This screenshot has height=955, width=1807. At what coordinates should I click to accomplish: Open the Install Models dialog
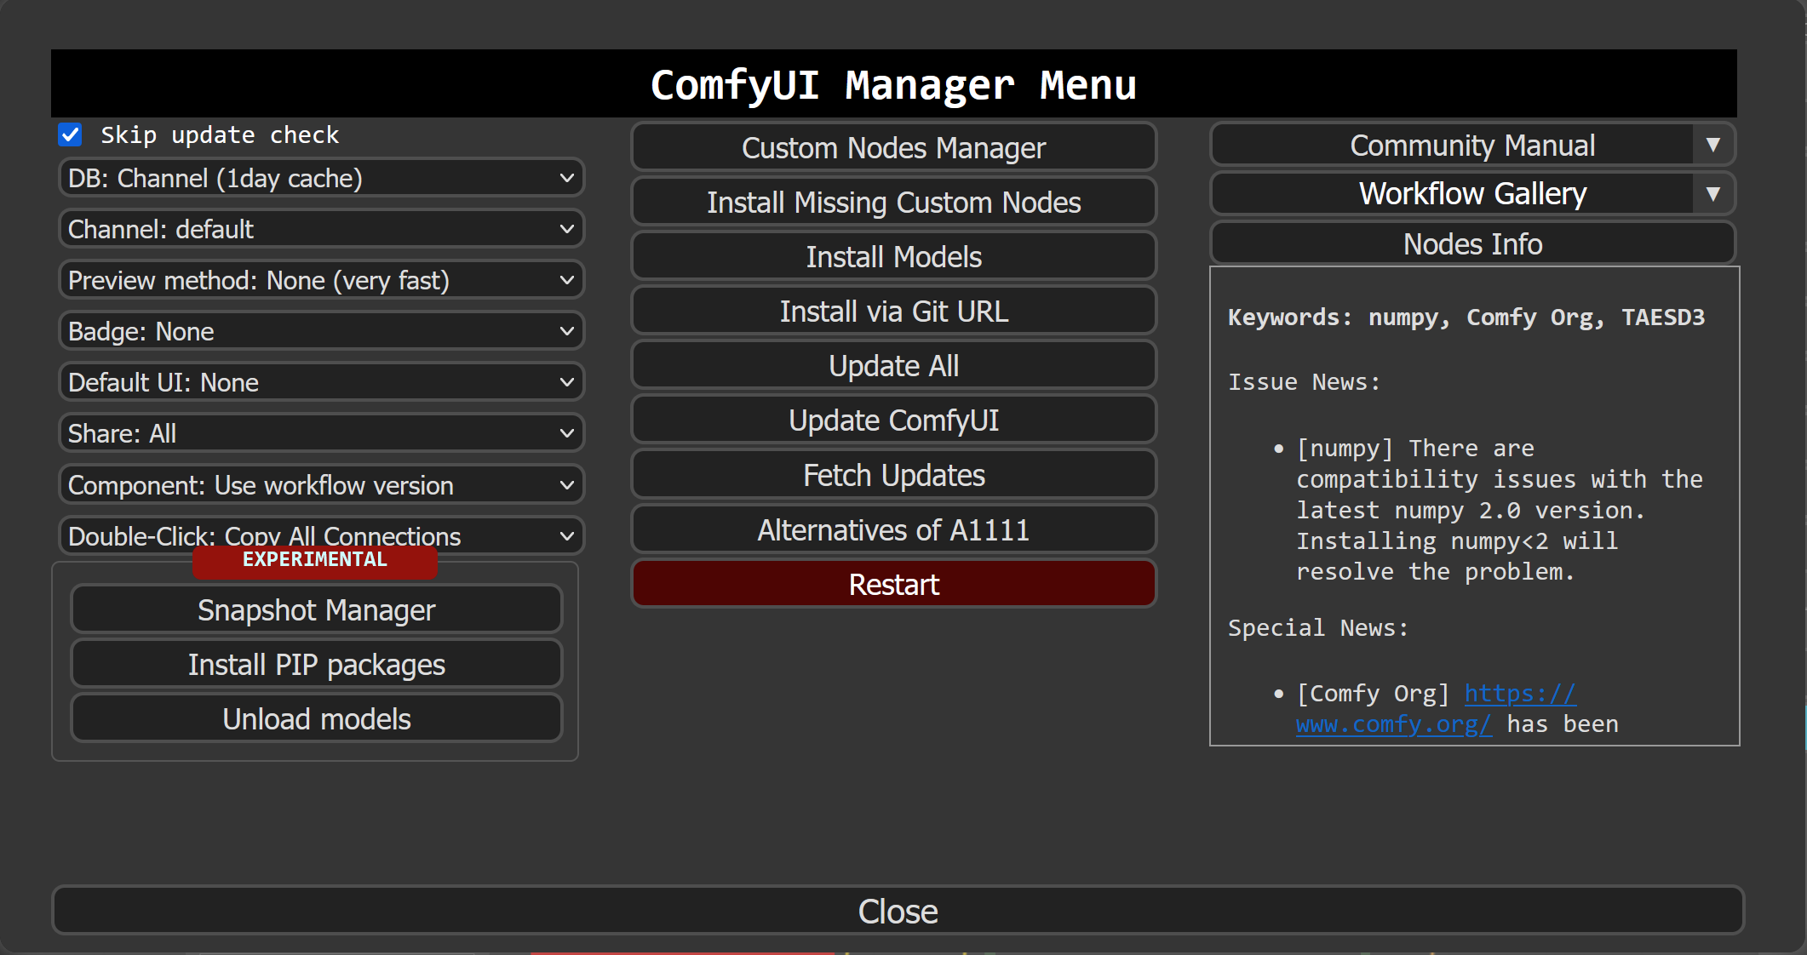click(893, 256)
